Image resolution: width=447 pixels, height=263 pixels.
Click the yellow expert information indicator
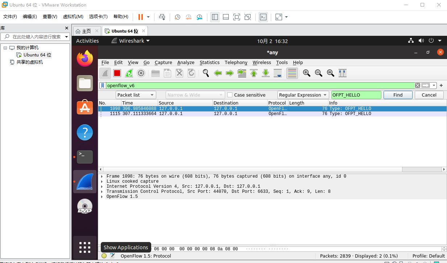[104, 256]
